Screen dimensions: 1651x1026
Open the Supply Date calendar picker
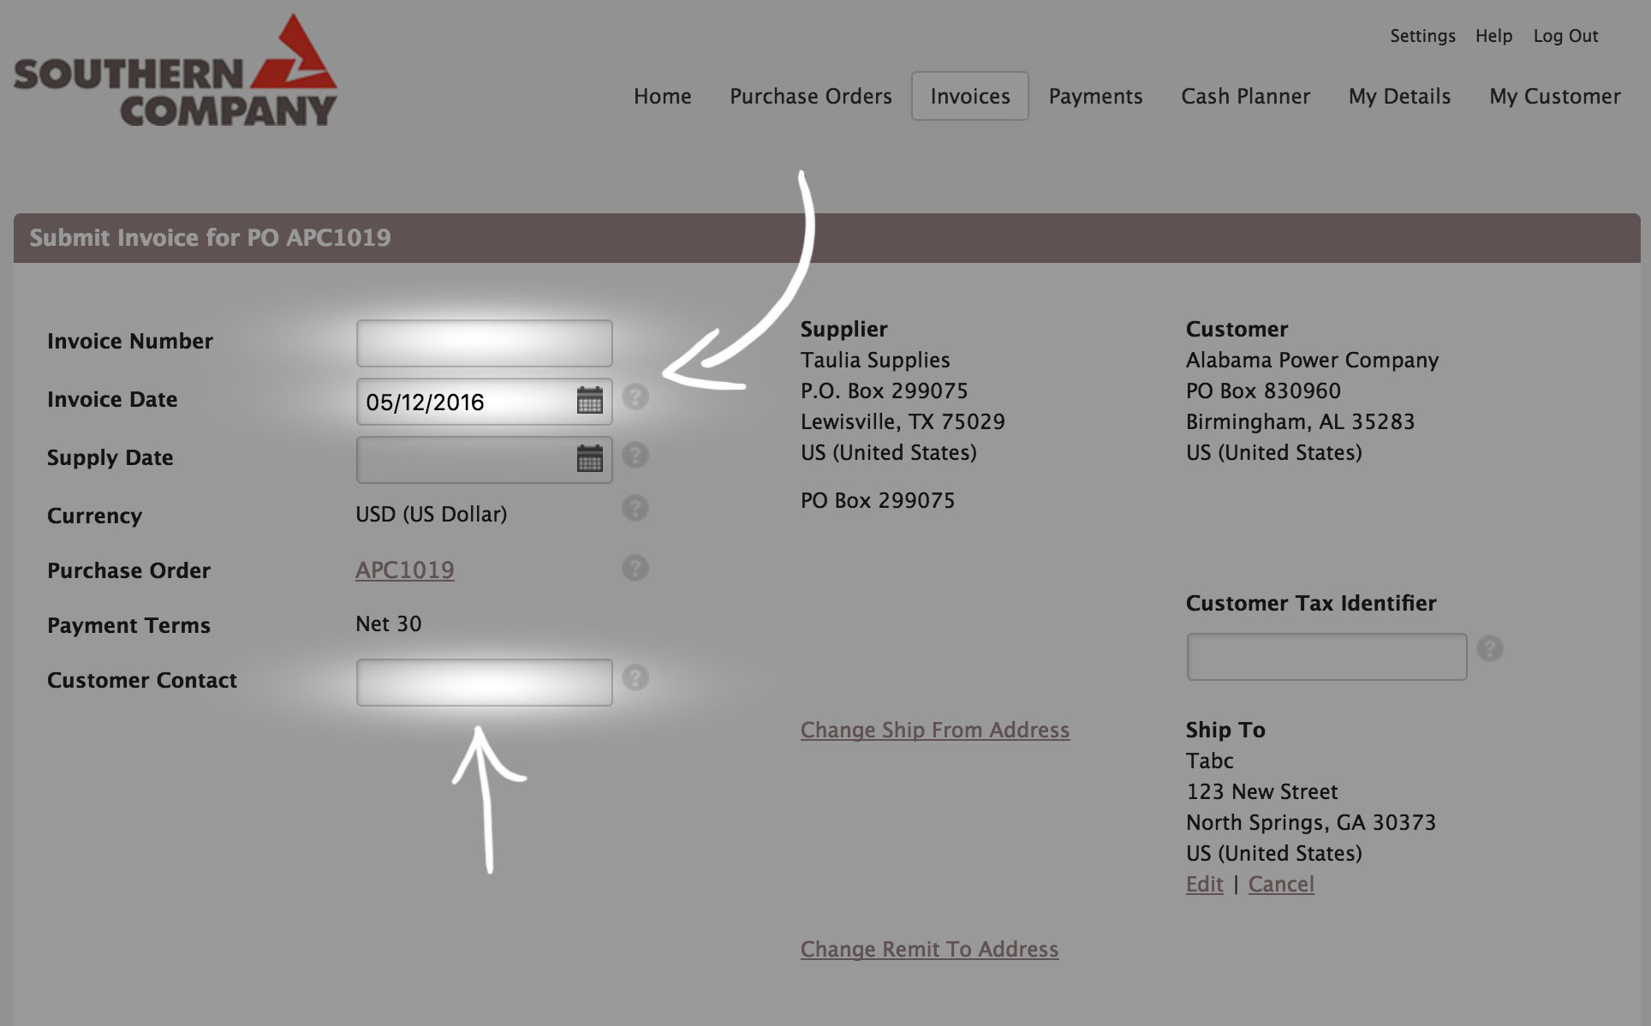(590, 458)
